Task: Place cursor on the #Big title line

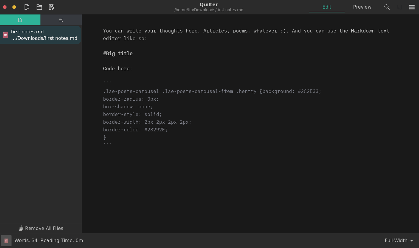Action: [118, 53]
